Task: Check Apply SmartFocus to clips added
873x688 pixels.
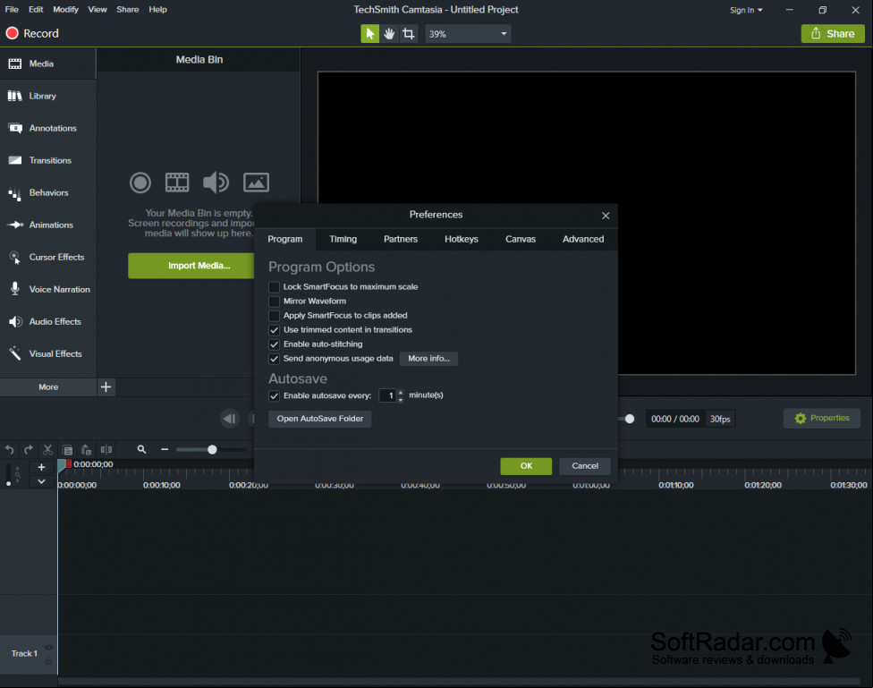Action: click(x=274, y=317)
